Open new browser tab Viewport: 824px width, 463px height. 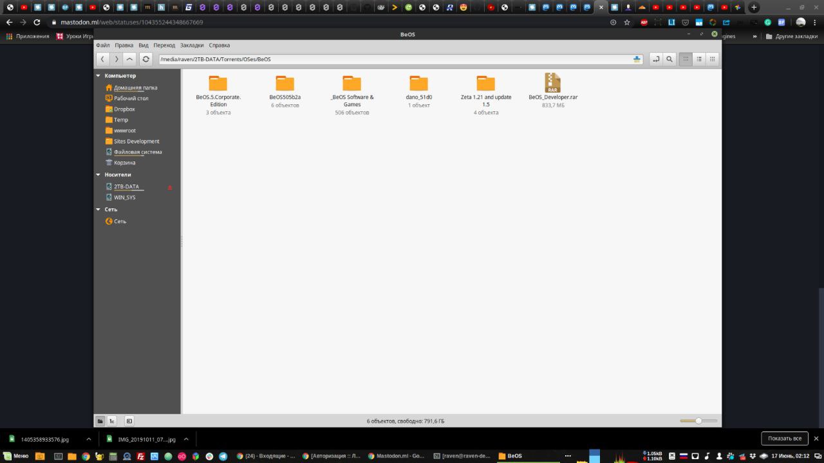coord(754,8)
